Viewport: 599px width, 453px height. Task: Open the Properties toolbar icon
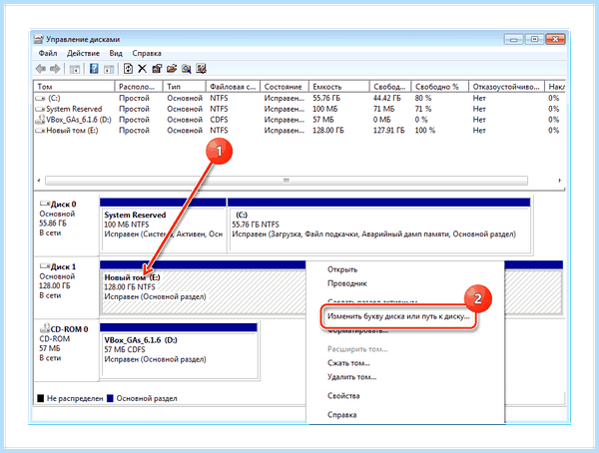(x=157, y=69)
